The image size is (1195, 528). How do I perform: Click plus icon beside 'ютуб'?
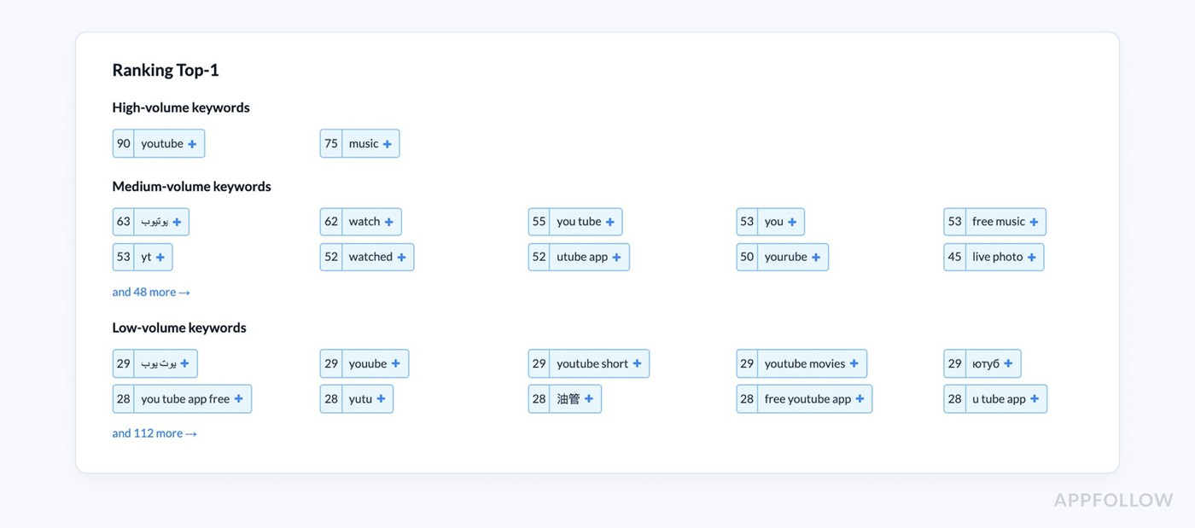[x=1008, y=363]
